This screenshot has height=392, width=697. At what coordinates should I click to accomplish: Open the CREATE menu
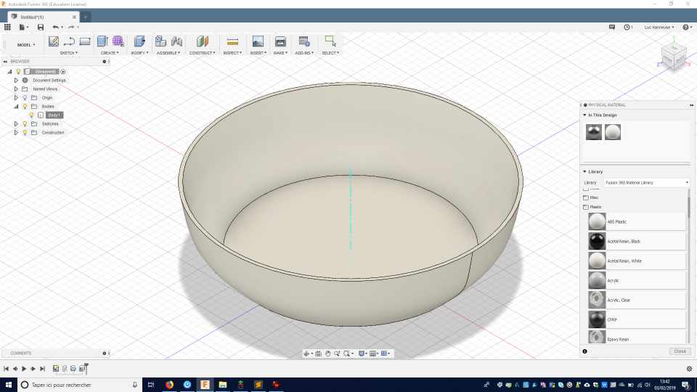click(x=110, y=53)
